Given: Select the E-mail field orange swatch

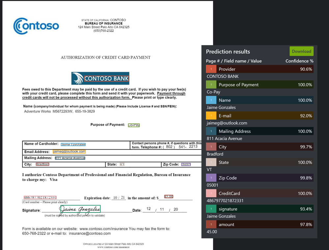Looking at the screenshot, I should tap(211, 115).
